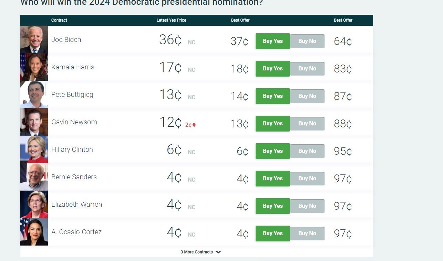Click Gavin Newsom's red price-drop arrow

(x=194, y=125)
